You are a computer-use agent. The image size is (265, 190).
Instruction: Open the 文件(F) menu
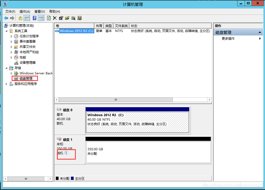tap(10, 11)
